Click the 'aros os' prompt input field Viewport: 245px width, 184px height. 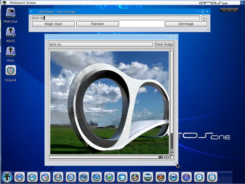[116, 18]
